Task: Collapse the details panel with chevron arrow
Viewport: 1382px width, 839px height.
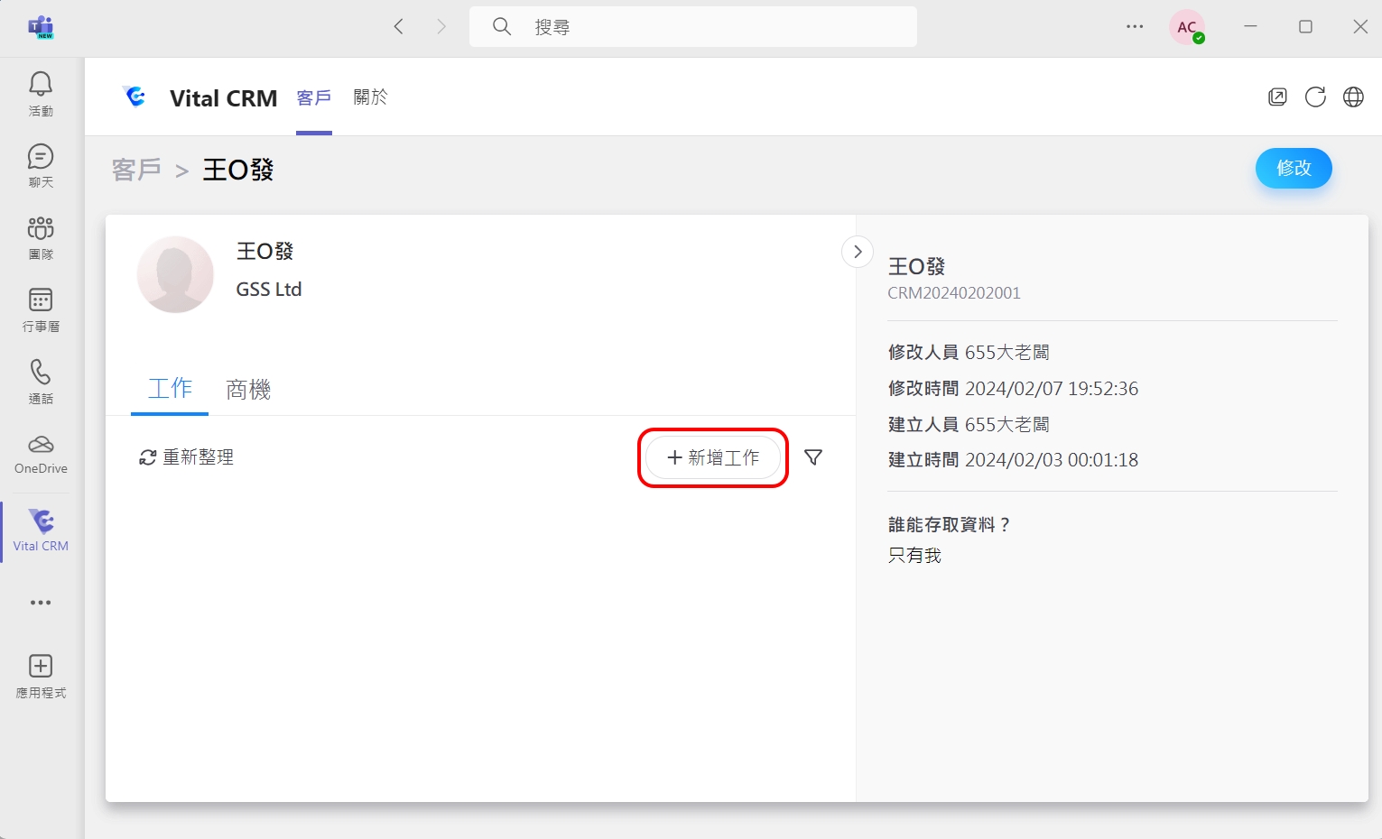Action: point(858,252)
